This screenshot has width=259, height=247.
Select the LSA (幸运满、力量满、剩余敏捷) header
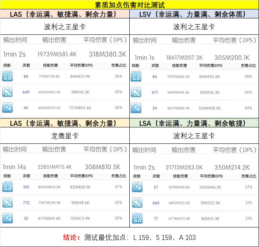pos(194,123)
